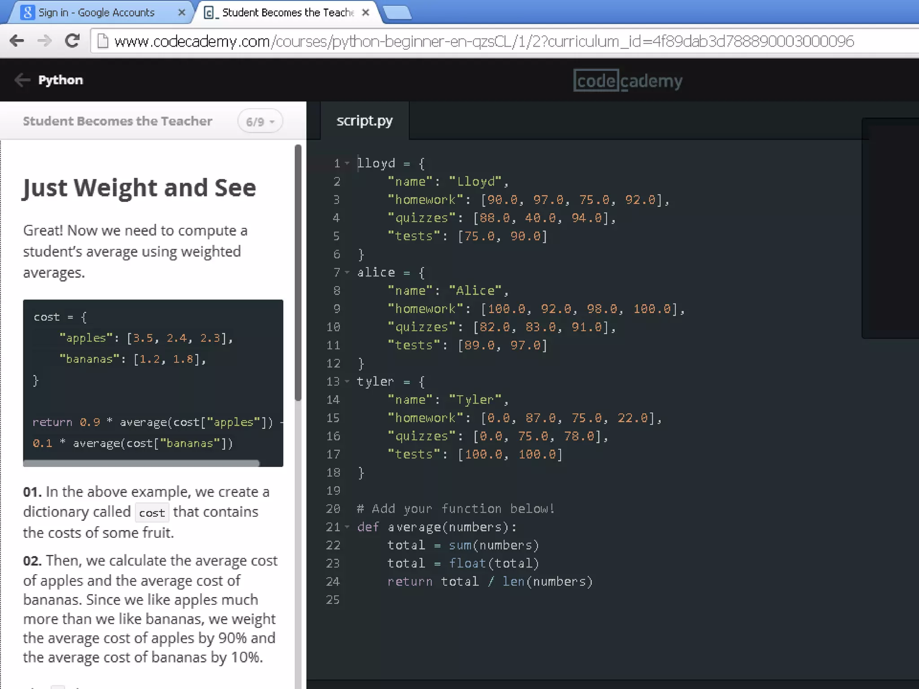Go to the Python course link
The height and width of the screenshot is (689, 919).
pos(61,80)
